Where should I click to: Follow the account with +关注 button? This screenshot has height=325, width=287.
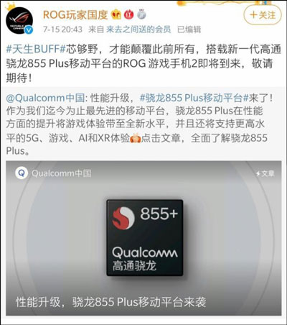click(x=263, y=15)
